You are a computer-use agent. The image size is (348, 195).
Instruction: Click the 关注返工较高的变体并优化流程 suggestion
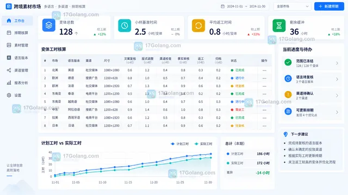(312, 162)
